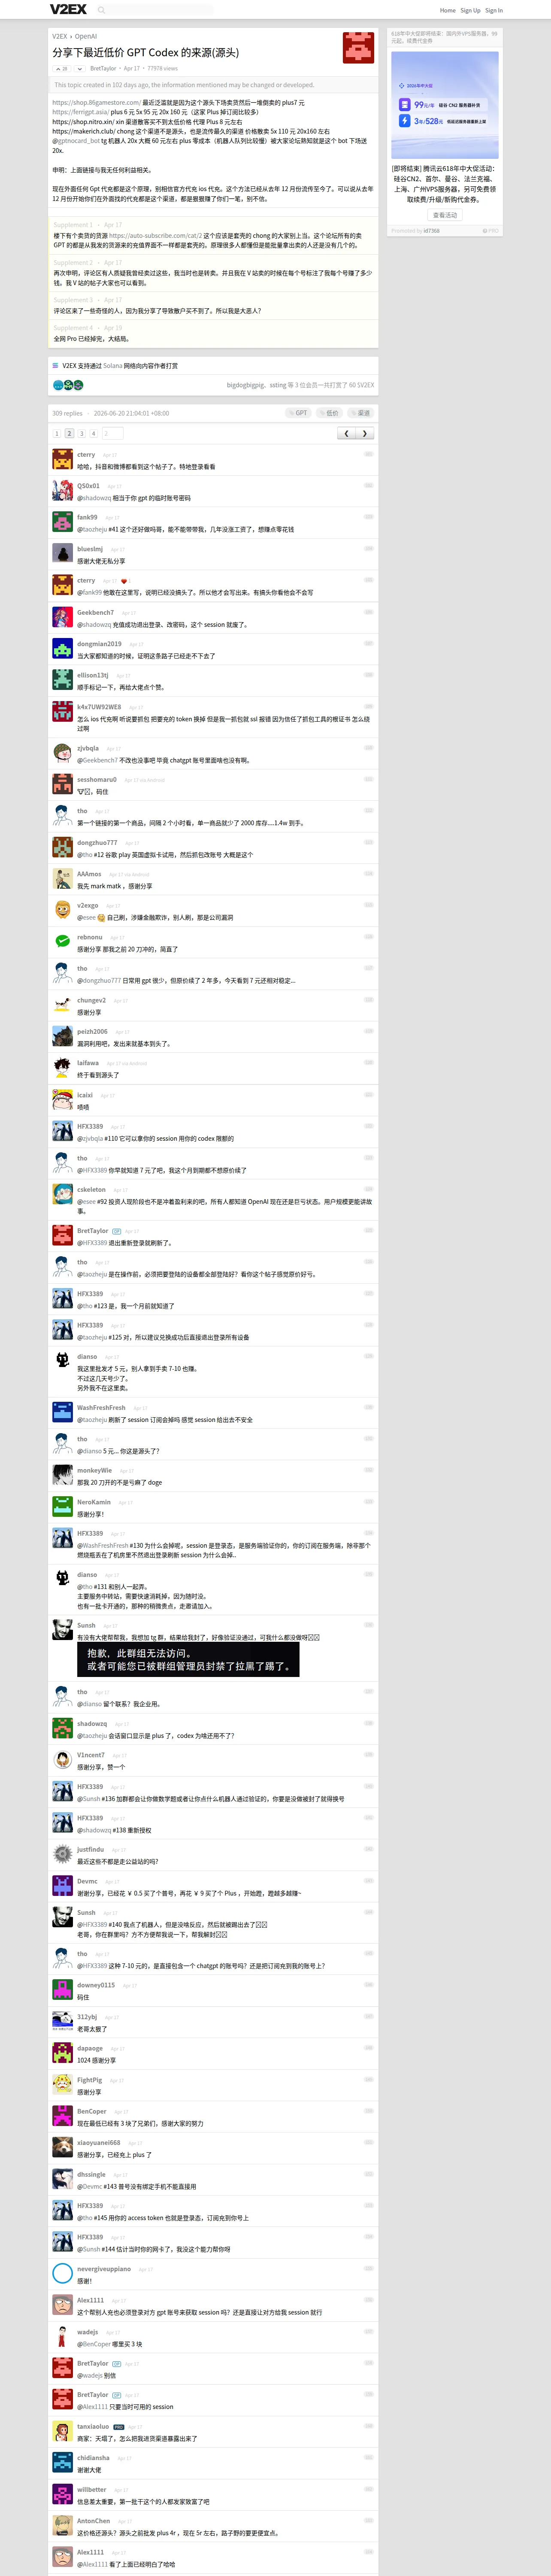The image size is (551, 2576).
Task: Click the PRO badge beside tanxiaoluo
Action: 119,2427
